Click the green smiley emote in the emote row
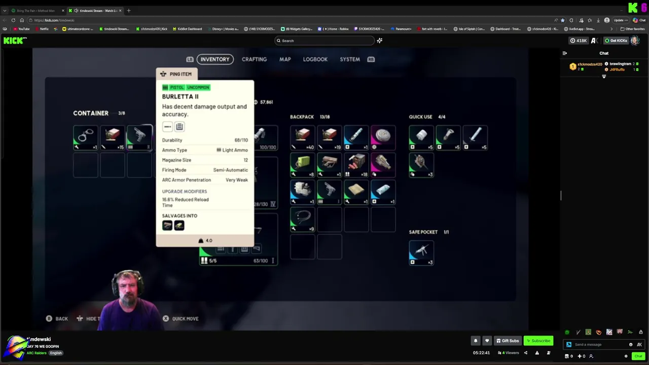Screen dimensions: 649x365 pos(567,333)
